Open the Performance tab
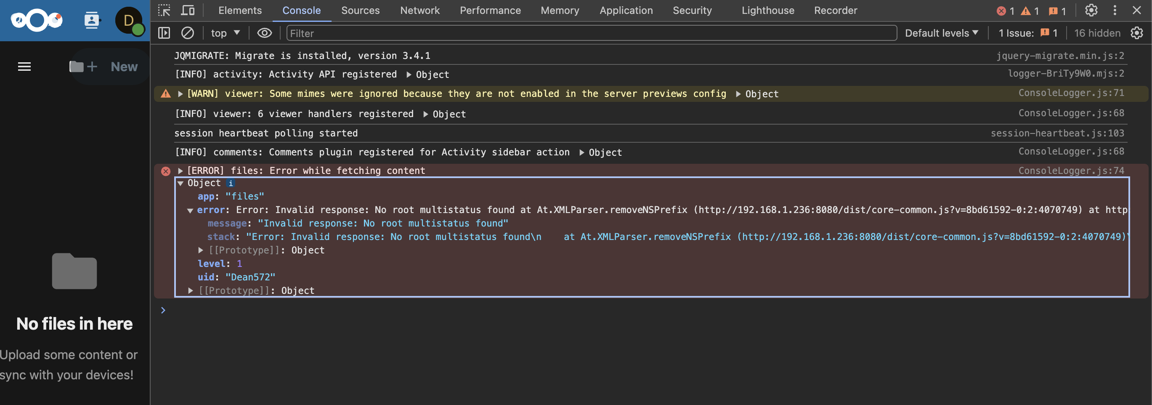 point(490,10)
